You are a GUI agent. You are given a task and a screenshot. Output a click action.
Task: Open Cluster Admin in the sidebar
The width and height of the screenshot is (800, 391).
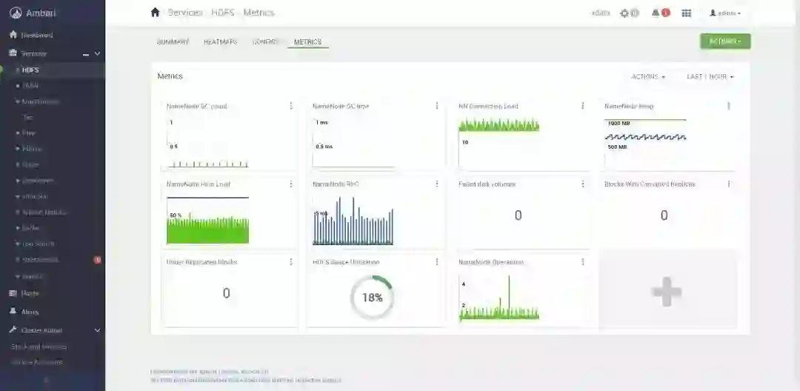pyautogui.click(x=41, y=330)
